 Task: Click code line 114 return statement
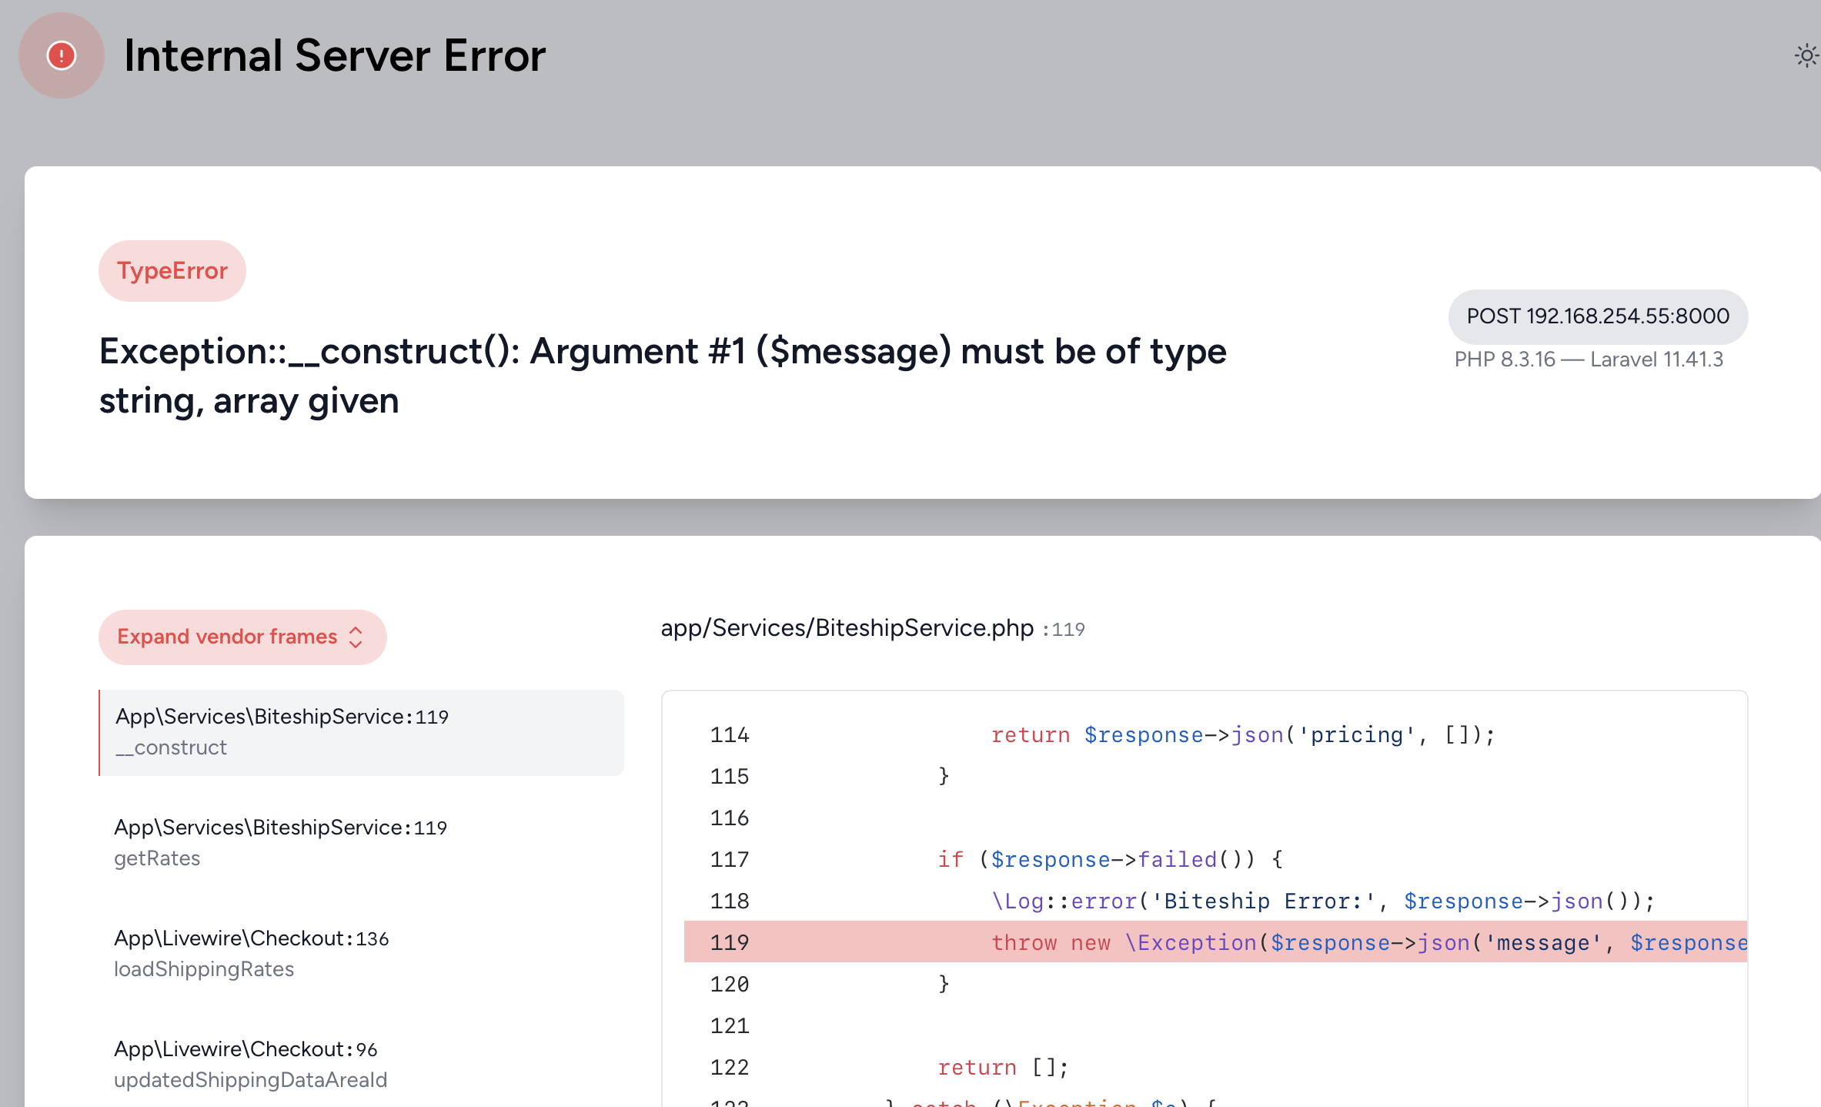[1242, 735]
